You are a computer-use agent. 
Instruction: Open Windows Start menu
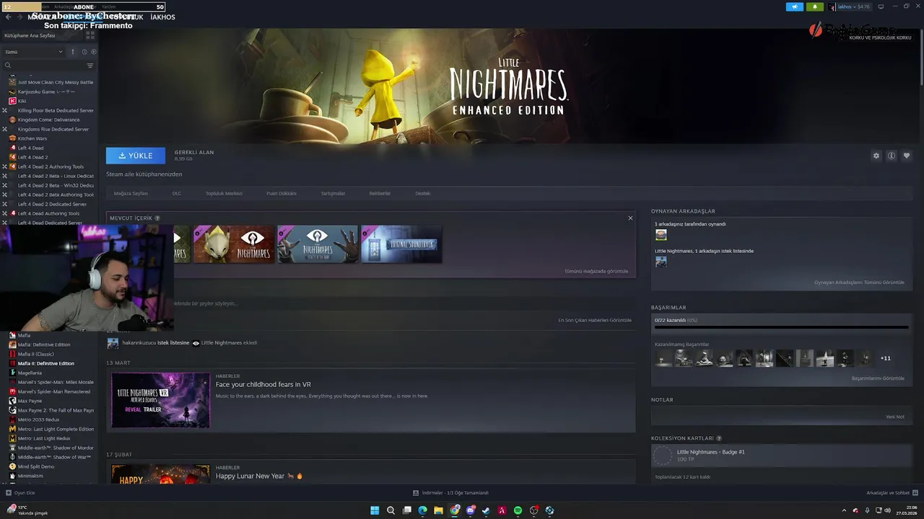coord(375,510)
